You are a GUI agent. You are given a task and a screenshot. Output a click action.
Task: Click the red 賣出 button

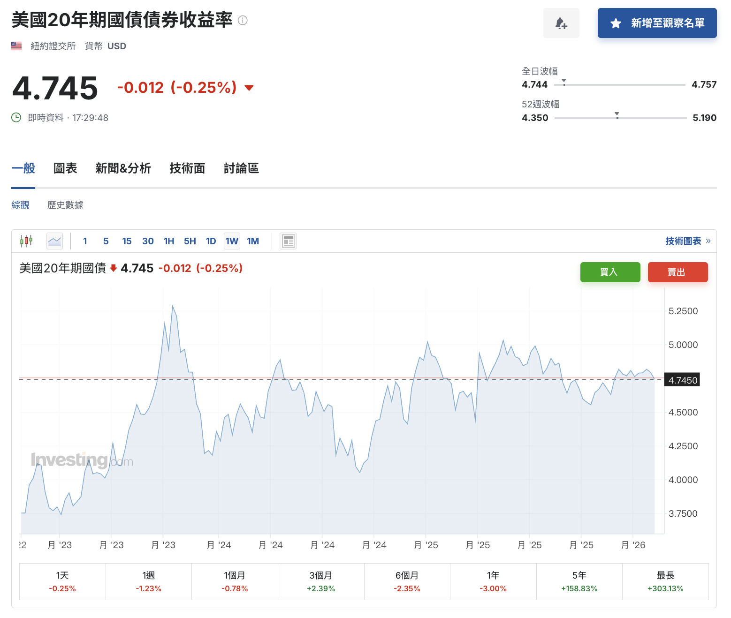678,272
